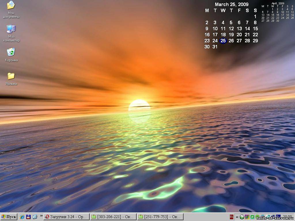Screen dimensions: 295x221
Task: Click the music note tray icon
Action: pyautogui.click(x=247, y=217)
